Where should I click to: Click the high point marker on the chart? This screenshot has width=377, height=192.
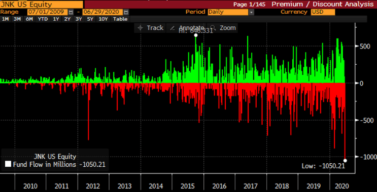click(x=196, y=35)
